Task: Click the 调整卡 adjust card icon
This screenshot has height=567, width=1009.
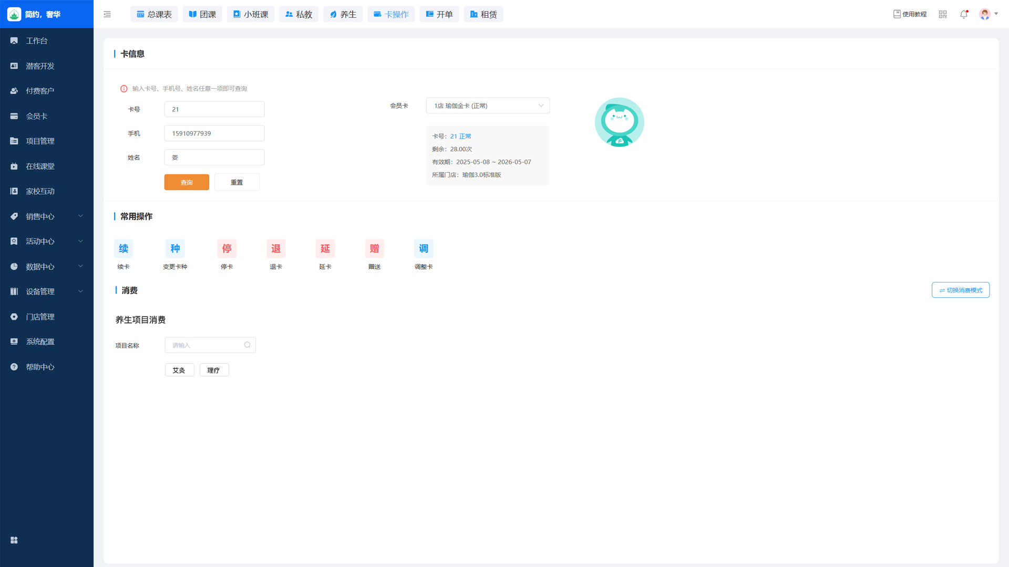Action: point(424,249)
